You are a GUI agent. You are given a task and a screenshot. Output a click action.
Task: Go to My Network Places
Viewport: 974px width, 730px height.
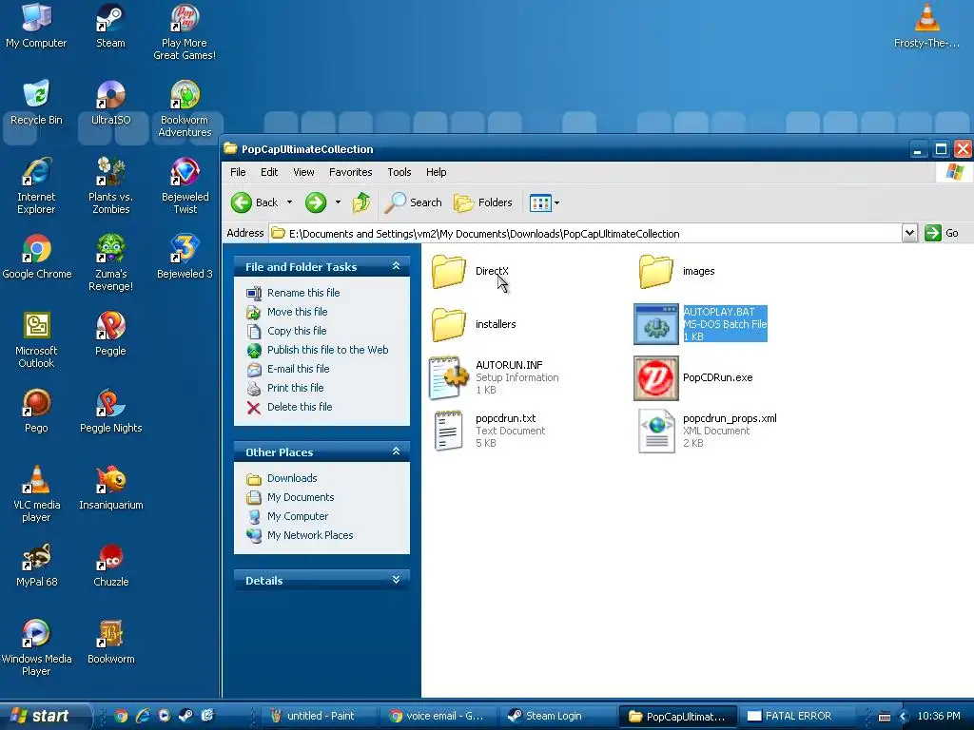click(300, 535)
